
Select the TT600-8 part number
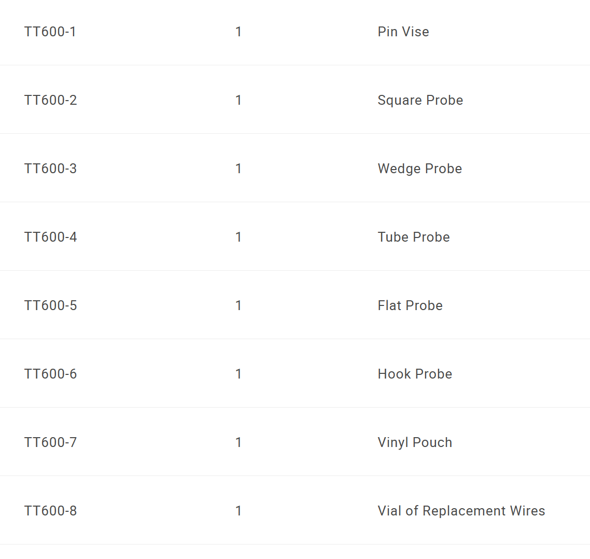click(50, 511)
